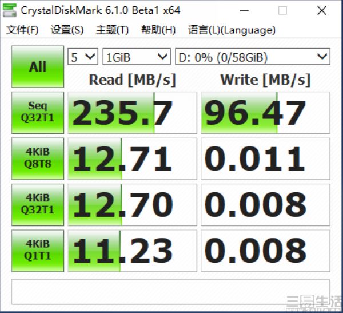This screenshot has height=313, width=343.
Task: Open the 帮助(H) menu
Action: (158, 30)
